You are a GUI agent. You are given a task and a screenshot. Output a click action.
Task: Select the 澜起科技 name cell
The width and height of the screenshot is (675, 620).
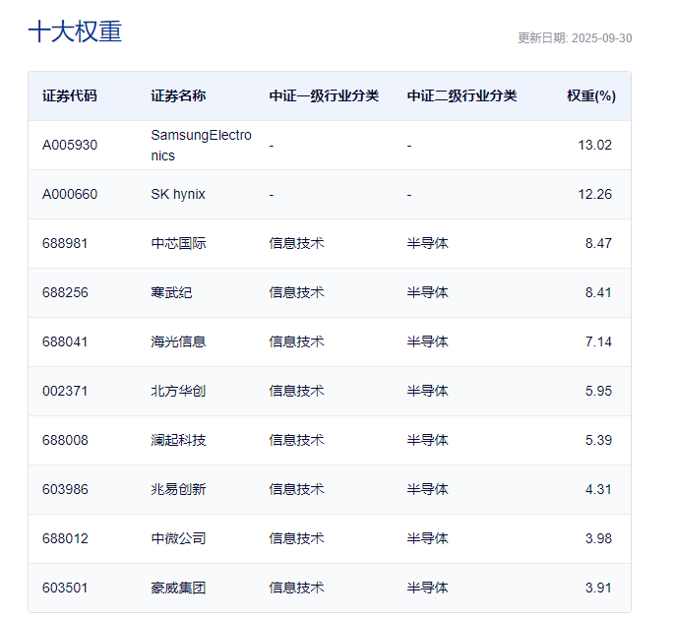178,440
